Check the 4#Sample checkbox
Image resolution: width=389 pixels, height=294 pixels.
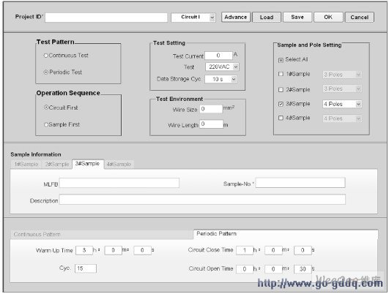pyautogui.click(x=281, y=118)
